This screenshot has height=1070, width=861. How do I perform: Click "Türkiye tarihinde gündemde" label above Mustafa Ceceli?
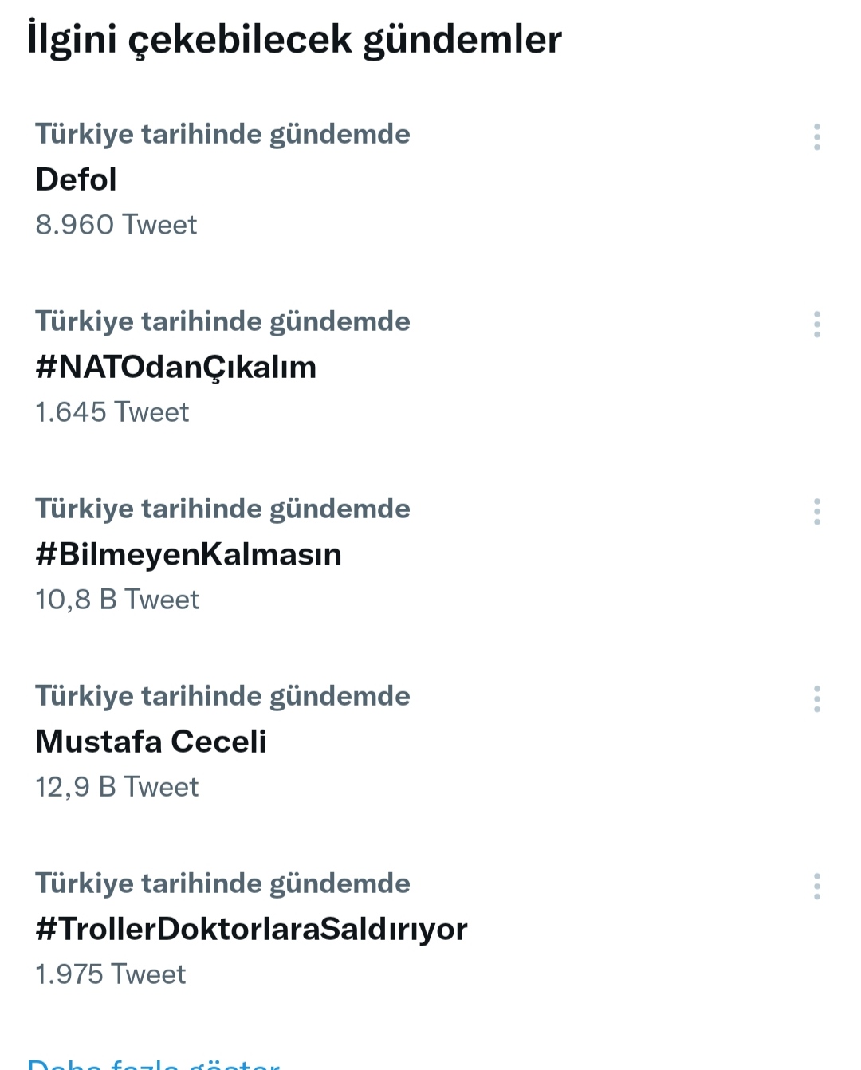[222, 696]
